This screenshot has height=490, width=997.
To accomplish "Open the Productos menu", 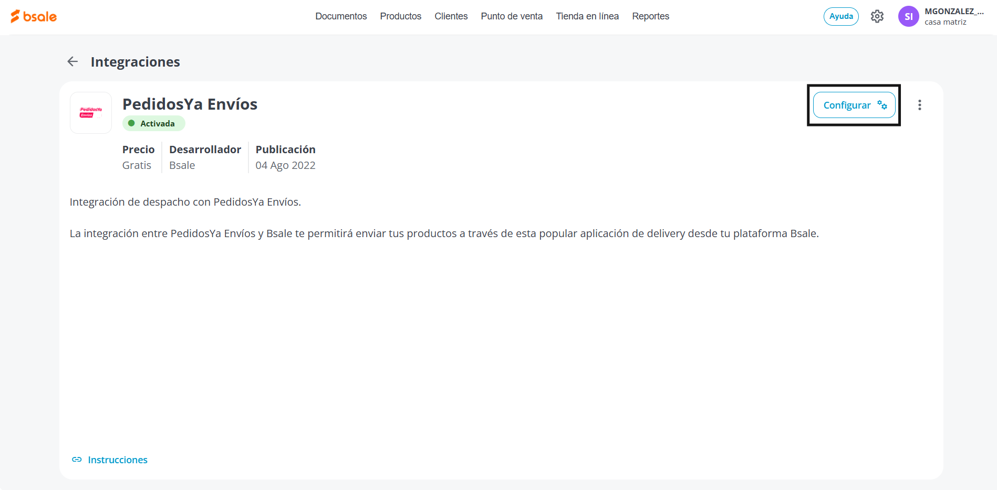I will pos(401,16).
